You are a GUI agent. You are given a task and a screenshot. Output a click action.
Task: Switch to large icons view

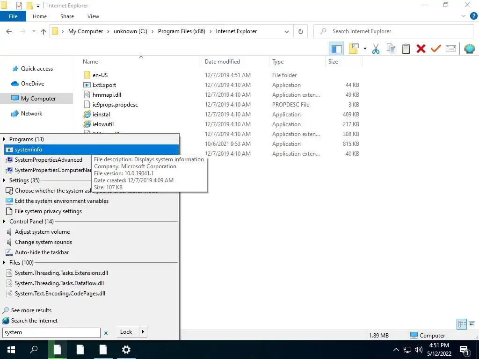pyautogui.click(x=472, y=324)
